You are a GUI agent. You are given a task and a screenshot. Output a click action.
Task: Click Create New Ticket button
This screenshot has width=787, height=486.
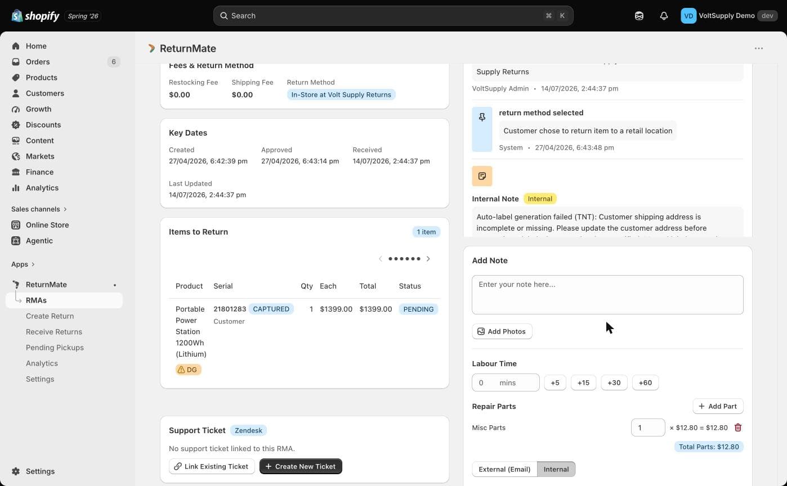(x=301, y=466)
